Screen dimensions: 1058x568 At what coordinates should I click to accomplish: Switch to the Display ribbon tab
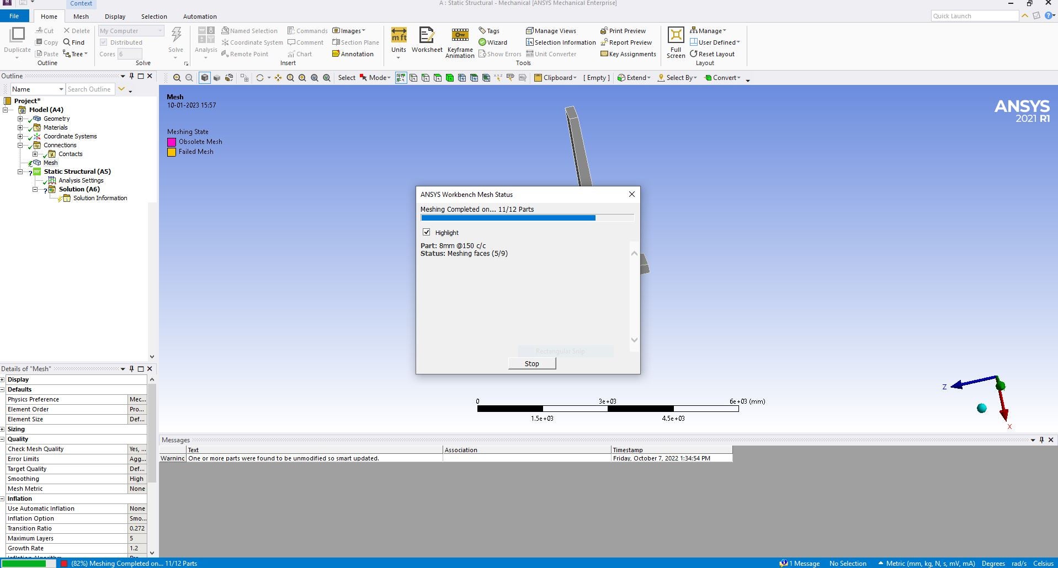[115, 17]
